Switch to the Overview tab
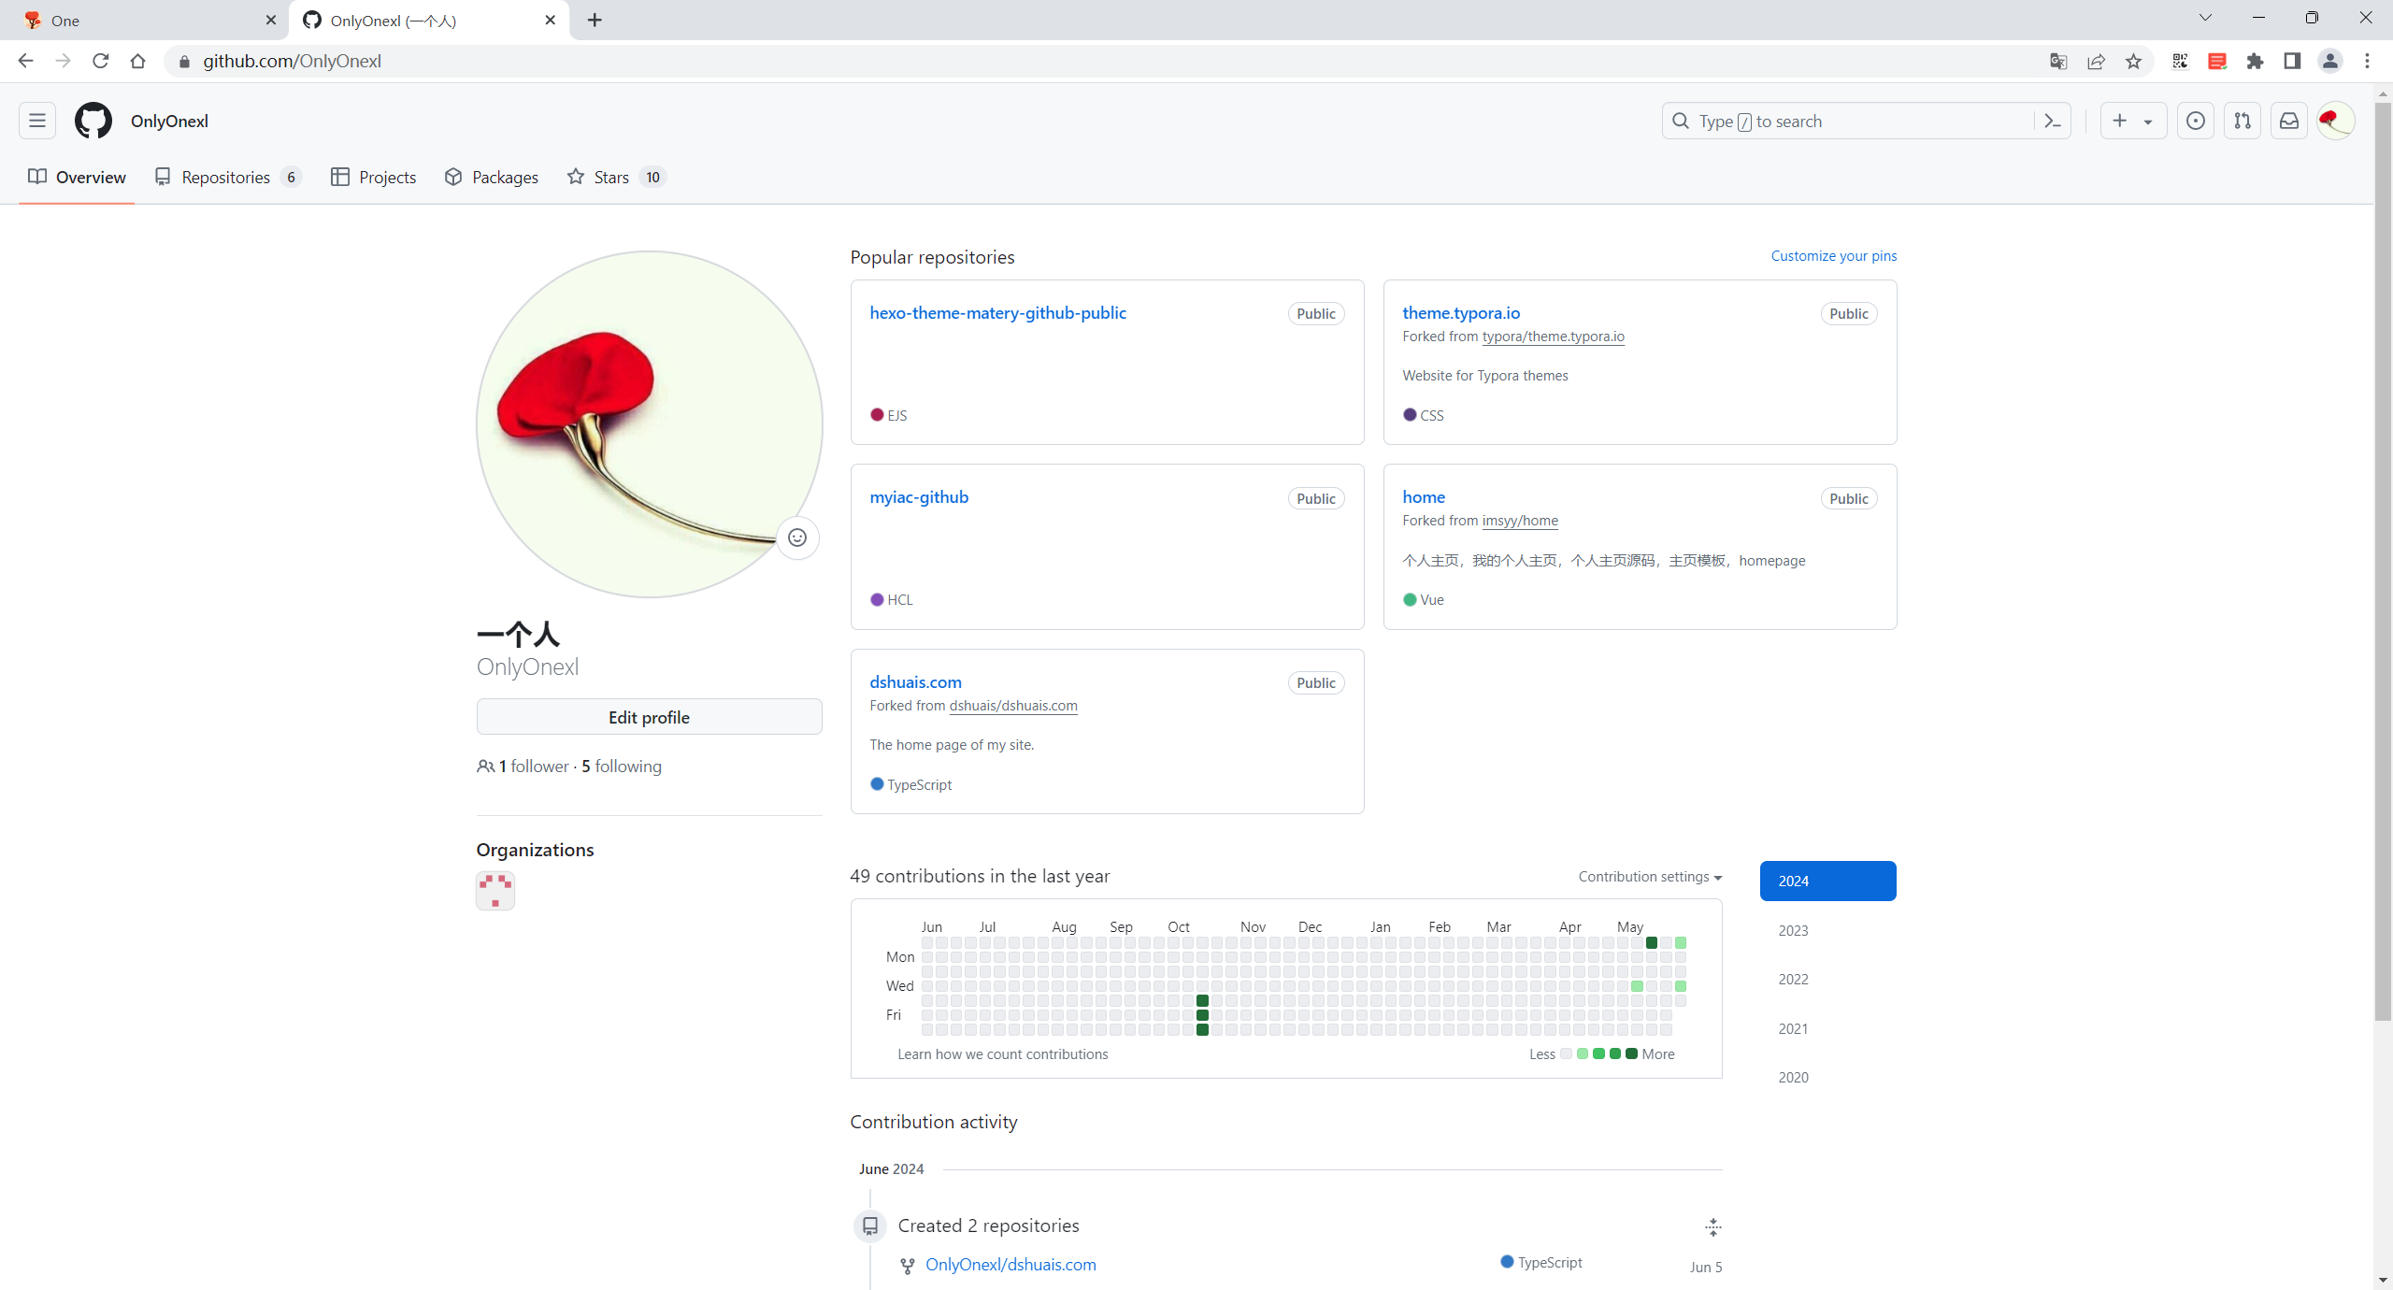 [77, 177]
